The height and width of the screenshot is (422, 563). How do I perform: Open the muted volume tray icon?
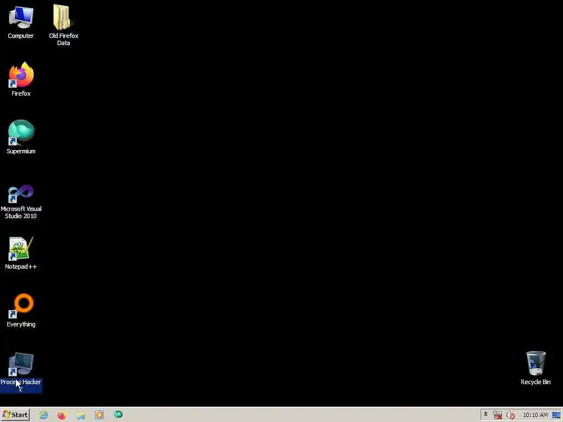[x=511, y=415]
